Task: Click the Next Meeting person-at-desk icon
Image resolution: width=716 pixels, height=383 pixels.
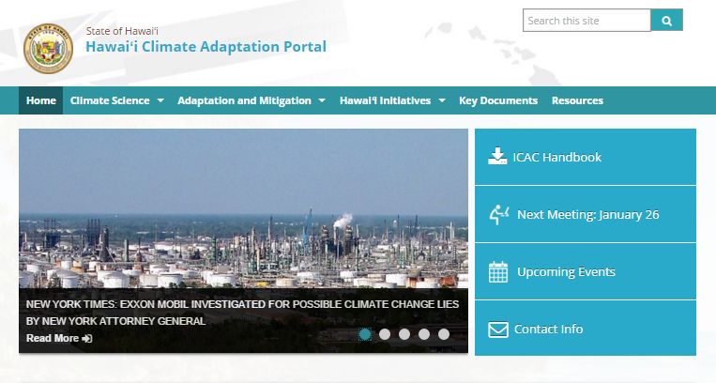Action: click(x=499, y=214)
